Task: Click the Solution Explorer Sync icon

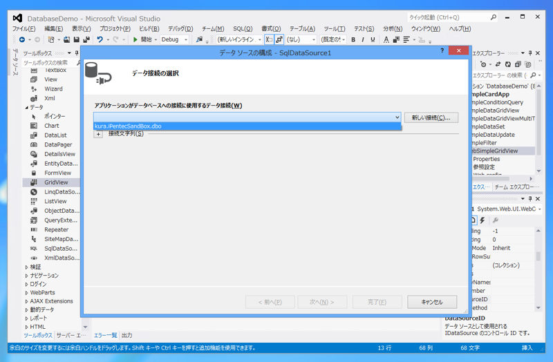Action: pyautogui.click(x=498, y=64)
